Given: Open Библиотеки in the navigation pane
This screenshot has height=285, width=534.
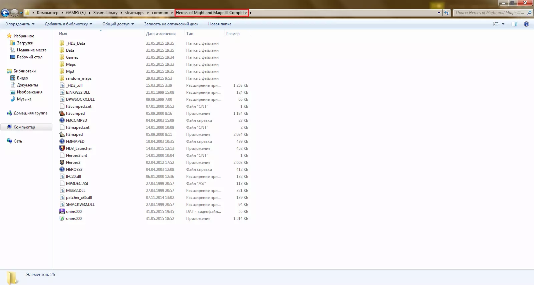Looking at the screenshot, I should [x=25, y=71].
